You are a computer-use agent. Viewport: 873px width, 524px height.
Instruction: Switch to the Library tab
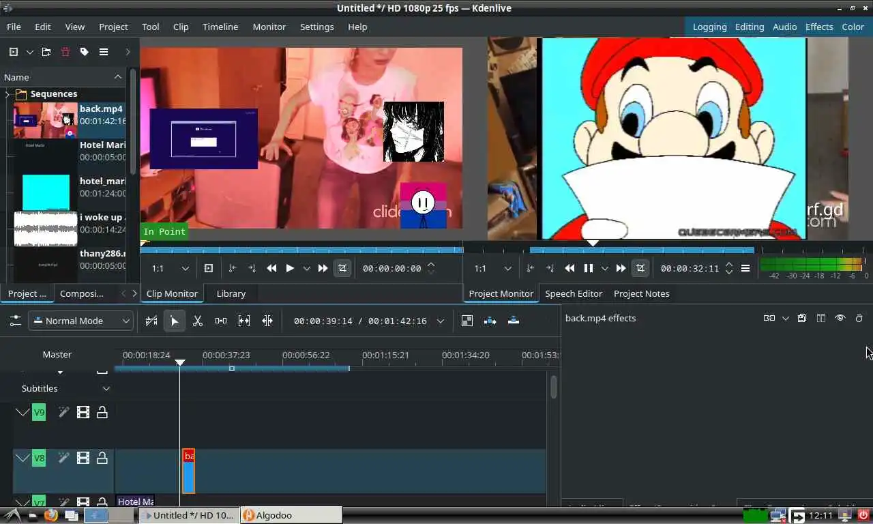tap(231, 293)
